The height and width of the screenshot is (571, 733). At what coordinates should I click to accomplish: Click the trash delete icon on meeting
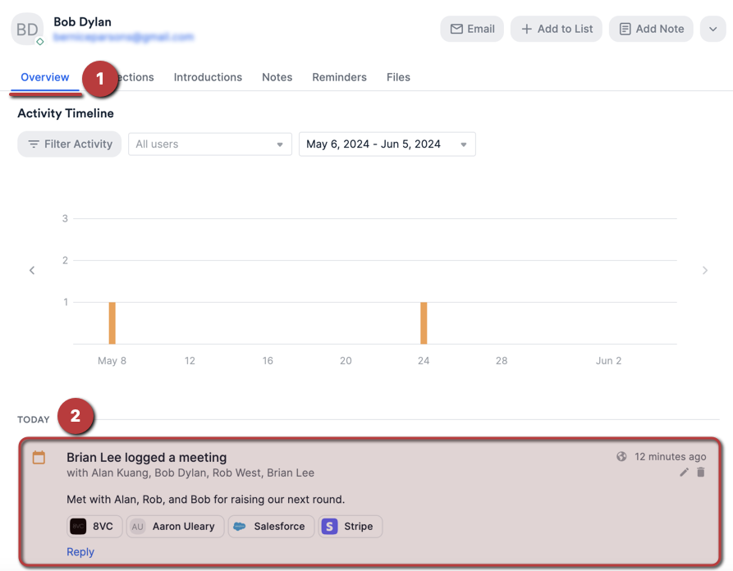701,473
